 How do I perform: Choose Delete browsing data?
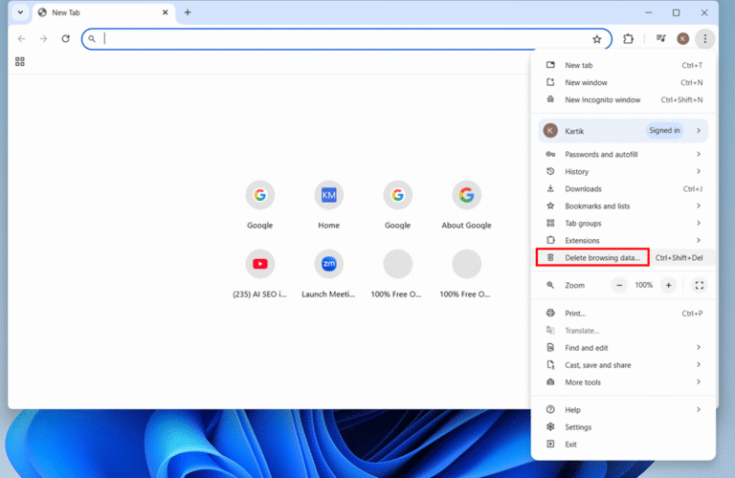pos(623,257)
